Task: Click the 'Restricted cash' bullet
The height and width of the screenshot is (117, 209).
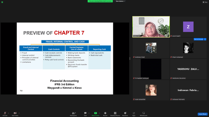Action: pyautogui.click(x=97, y=55)
